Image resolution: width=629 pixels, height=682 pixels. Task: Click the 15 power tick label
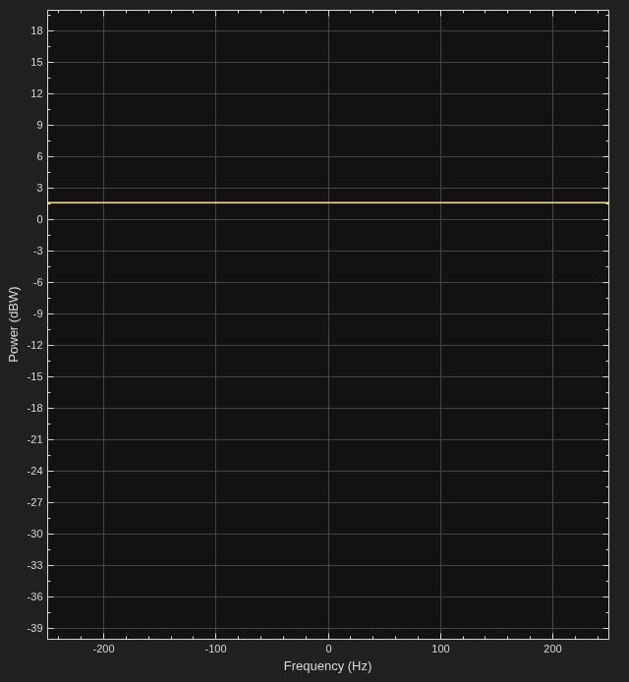(37, 62)
